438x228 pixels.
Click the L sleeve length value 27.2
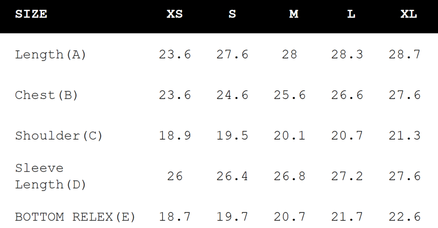click(x=347, y=176)
